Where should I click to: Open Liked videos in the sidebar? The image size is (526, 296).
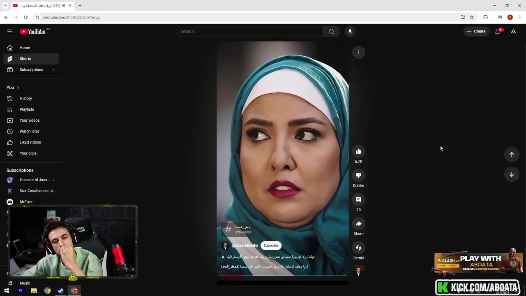coord(31,142)
